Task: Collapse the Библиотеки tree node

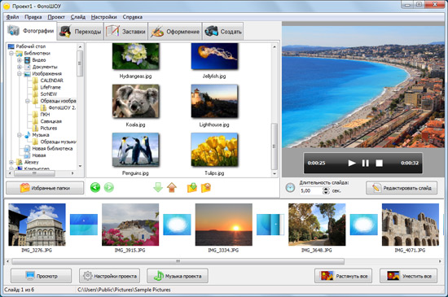Action: [11, 54]
